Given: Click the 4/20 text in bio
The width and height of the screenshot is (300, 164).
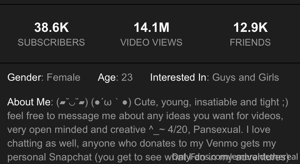Looking at the screenshot, I should 179,130.
